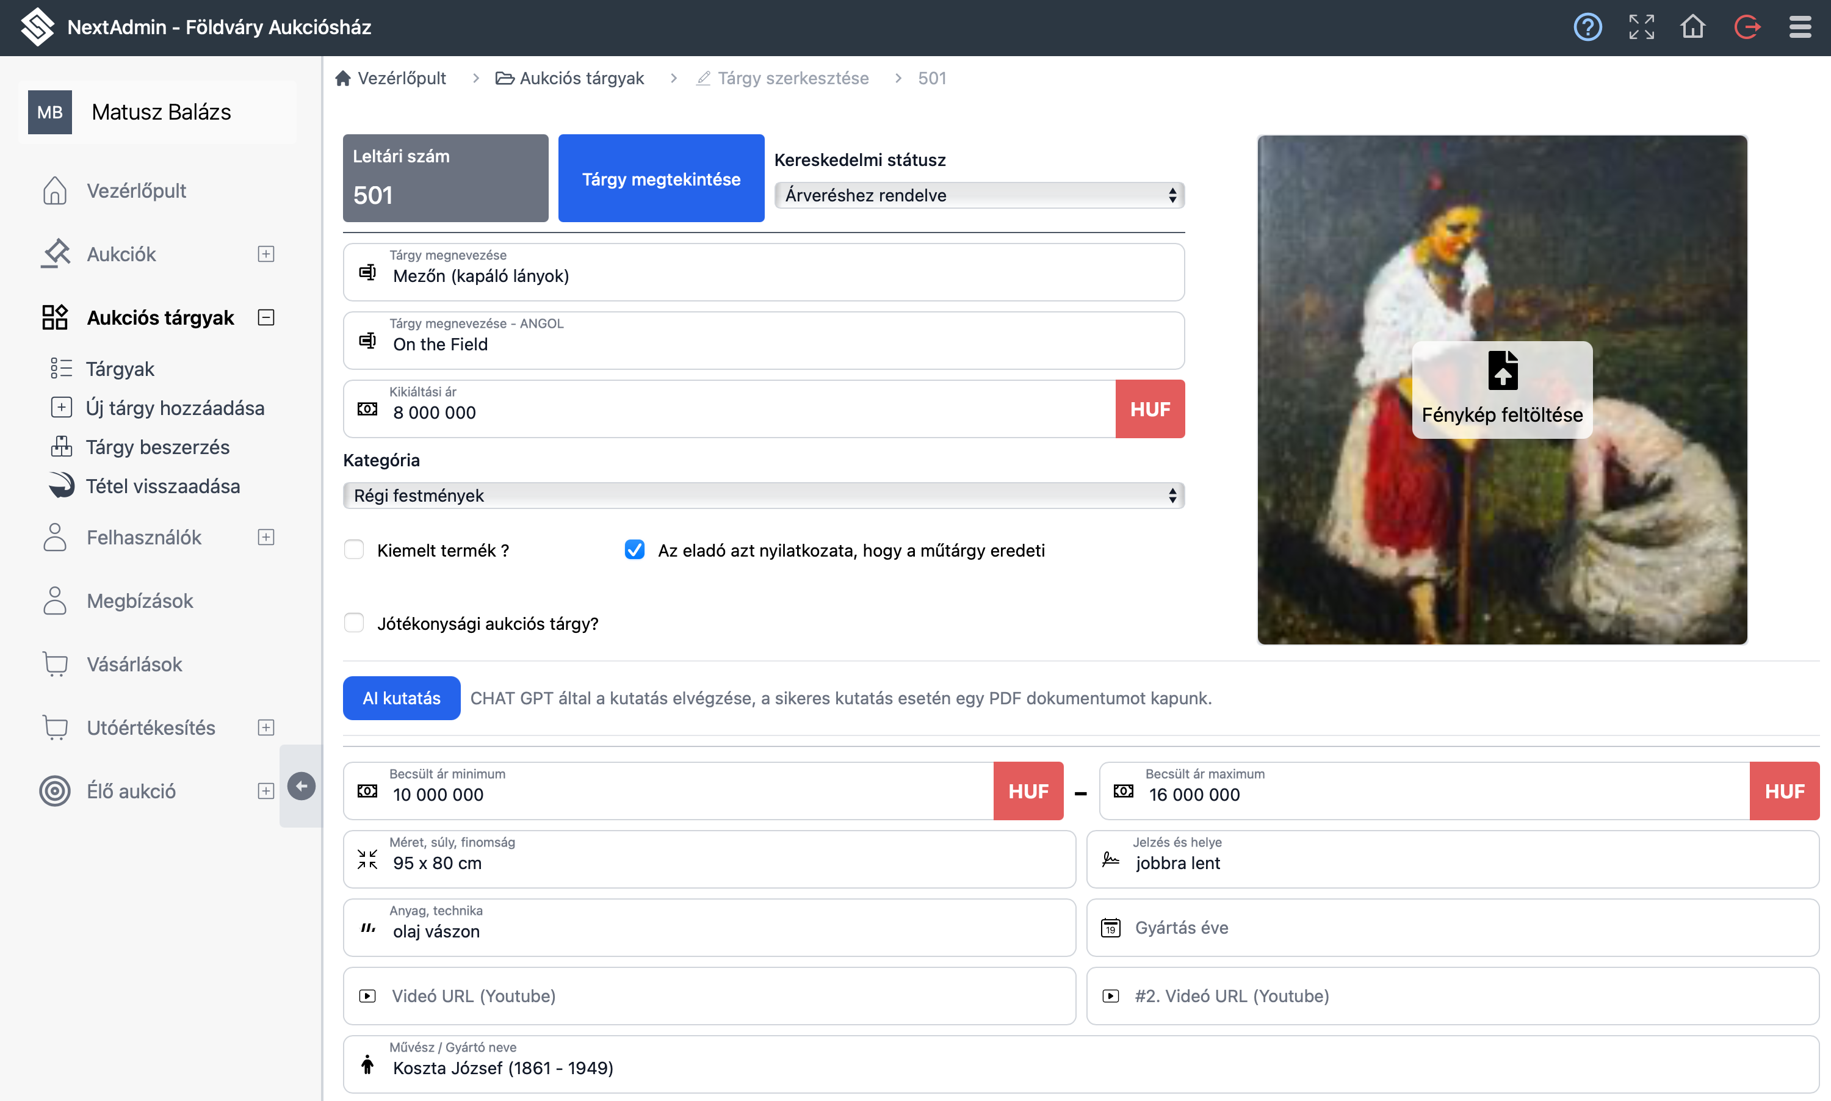This screenshot has height=1101, width=1831.
Task: Toggle fullscreen via the expand arrows icon
Action: tap(1641, 27)
